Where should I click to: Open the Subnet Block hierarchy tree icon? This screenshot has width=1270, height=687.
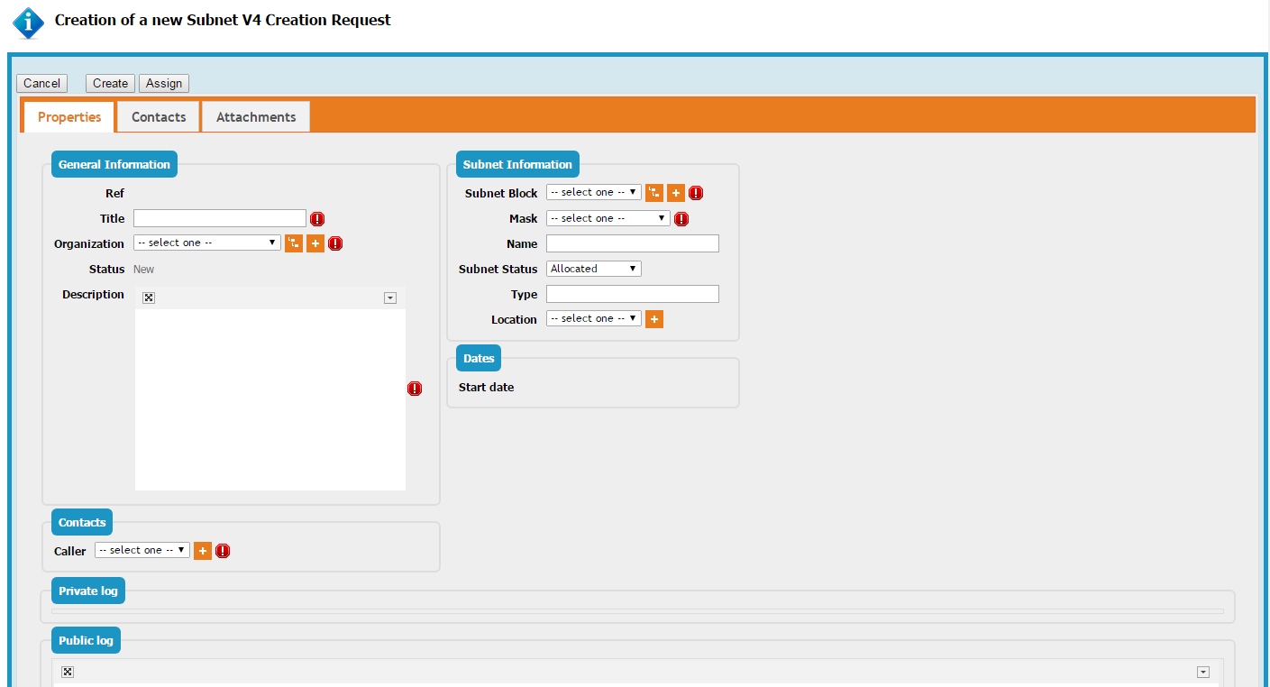point(654,193)
